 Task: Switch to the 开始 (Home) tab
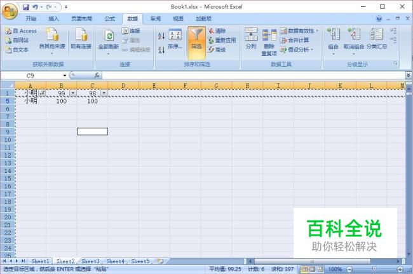[31, 18]
